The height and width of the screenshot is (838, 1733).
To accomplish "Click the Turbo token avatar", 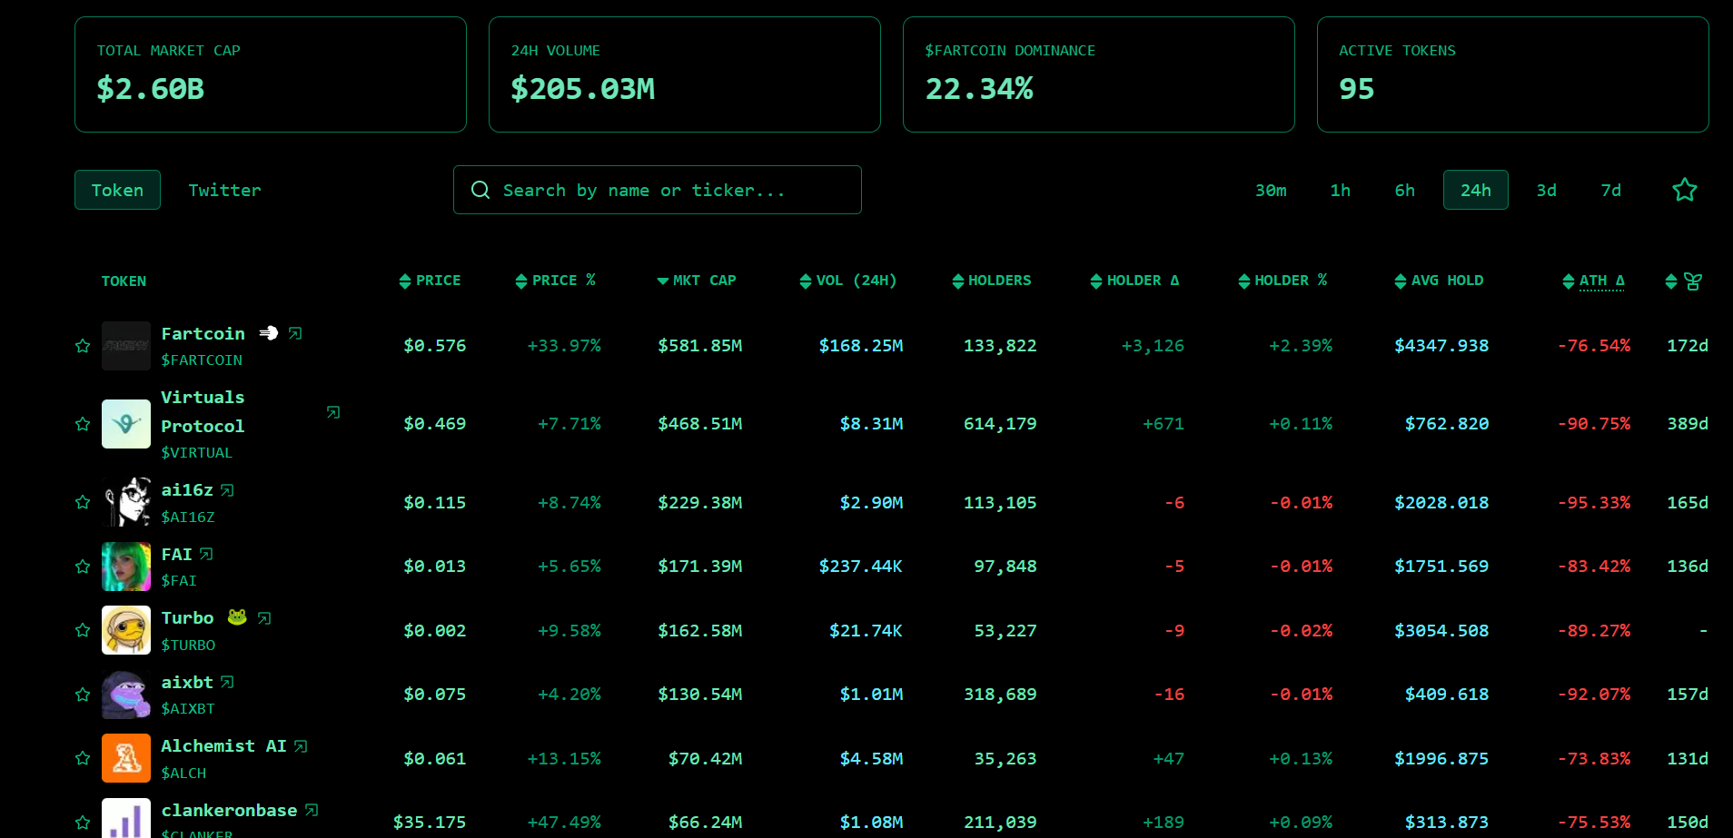I will coord(126,630).
